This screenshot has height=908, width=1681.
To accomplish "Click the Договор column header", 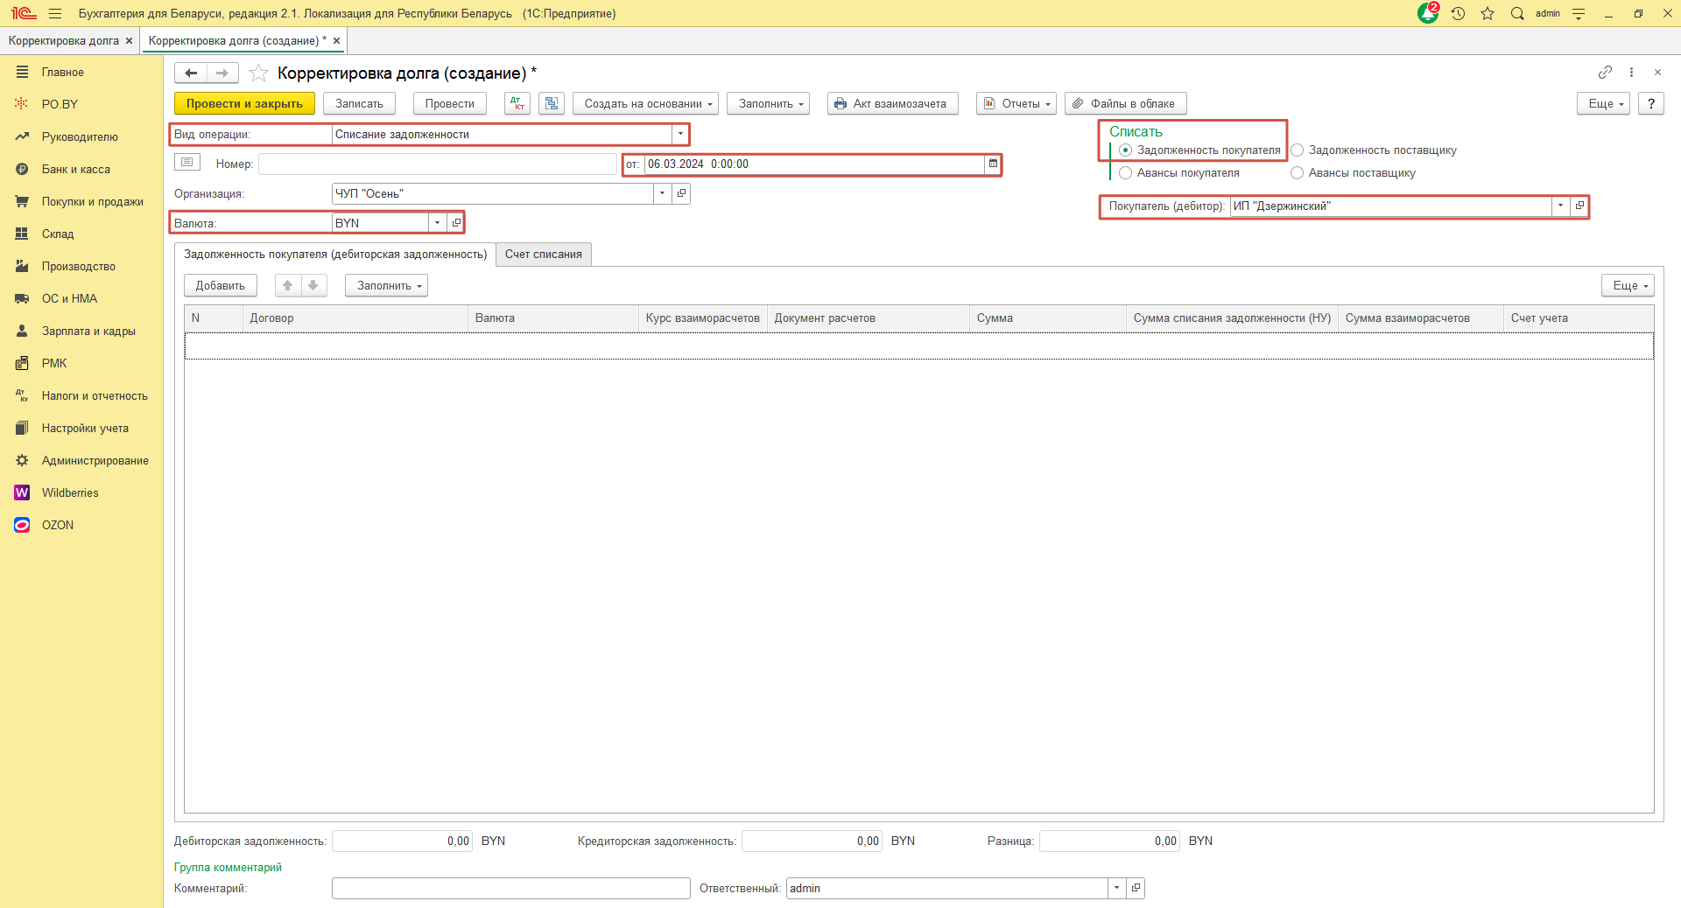I will coord(355,318).
